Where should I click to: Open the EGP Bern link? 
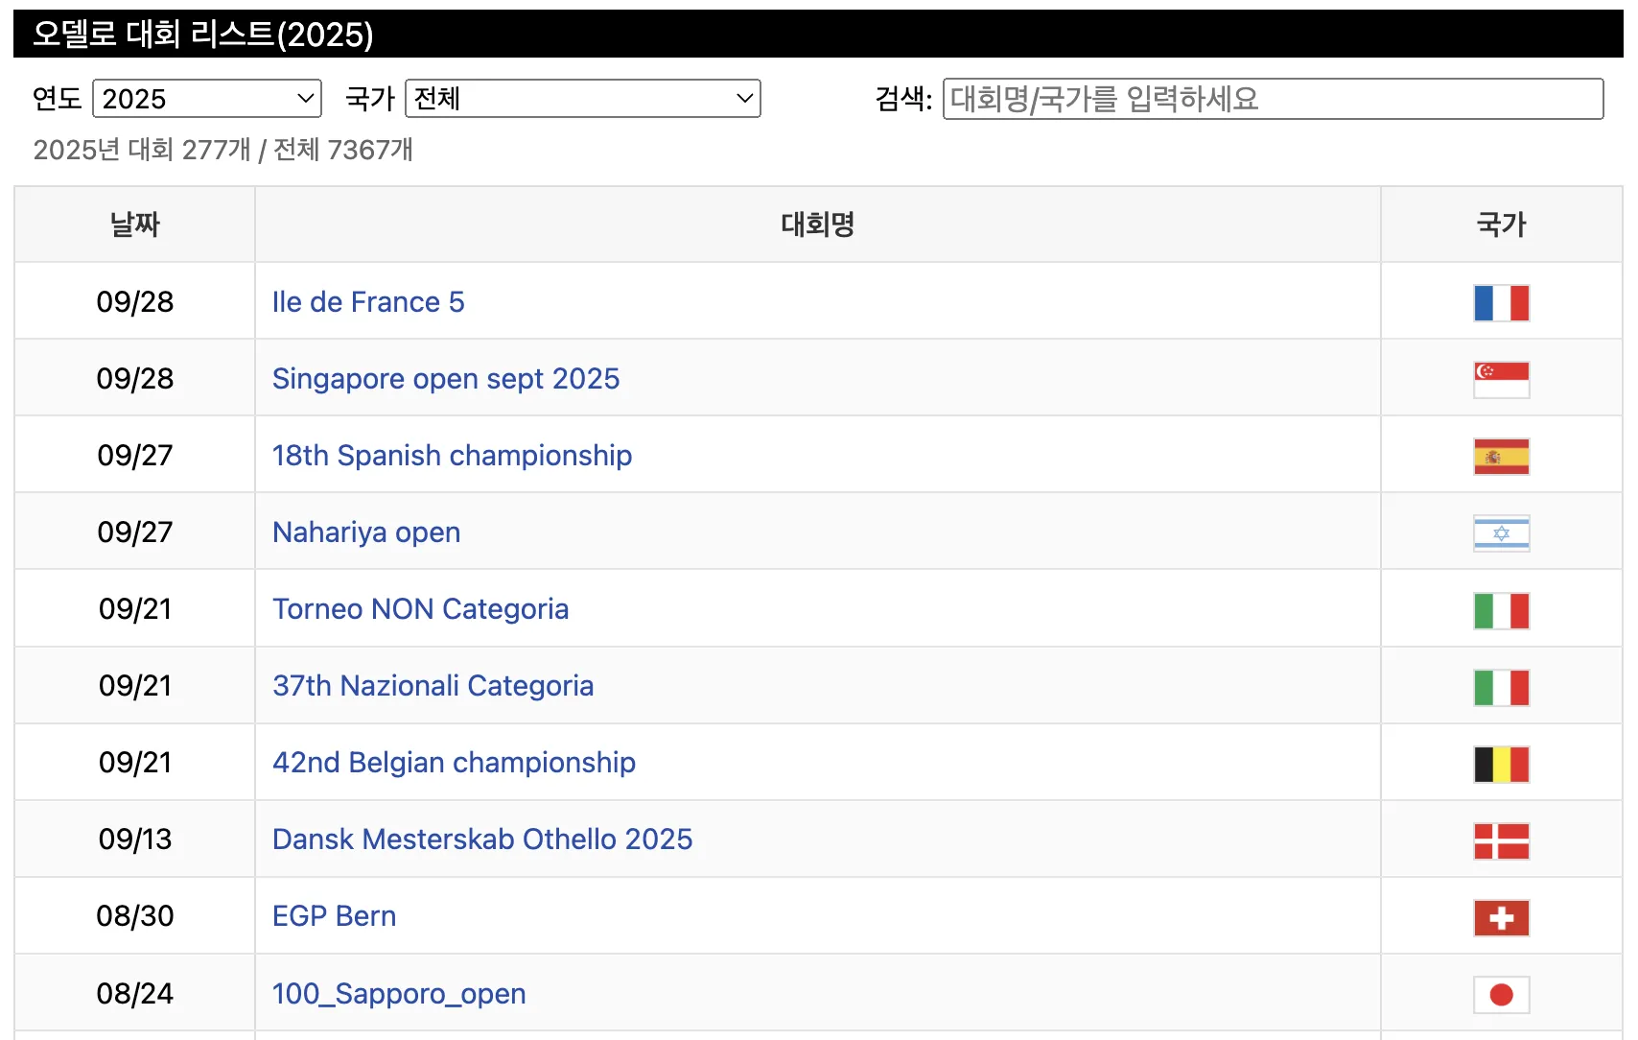pos(334,916)
